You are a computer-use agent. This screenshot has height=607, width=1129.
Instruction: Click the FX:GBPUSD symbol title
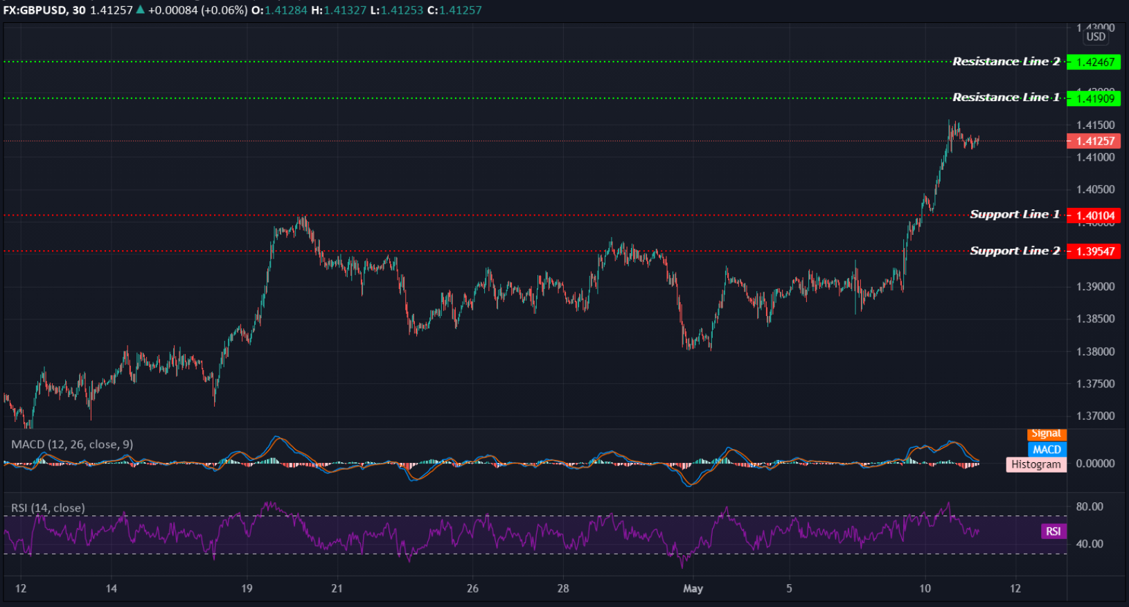[35, 10]
